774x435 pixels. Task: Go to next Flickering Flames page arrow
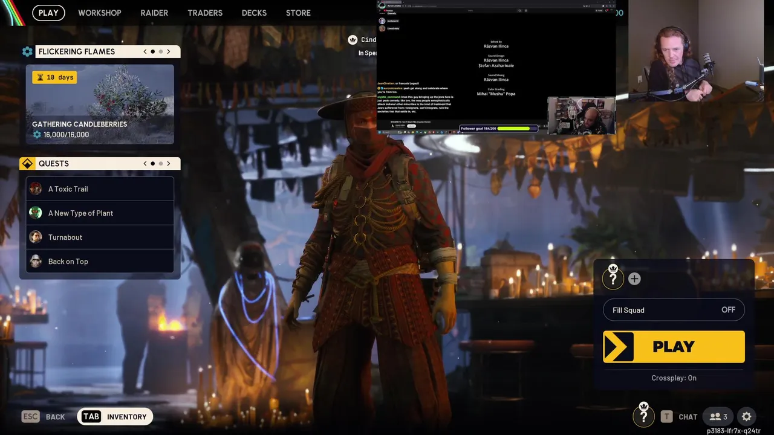[x=169, y=52]
